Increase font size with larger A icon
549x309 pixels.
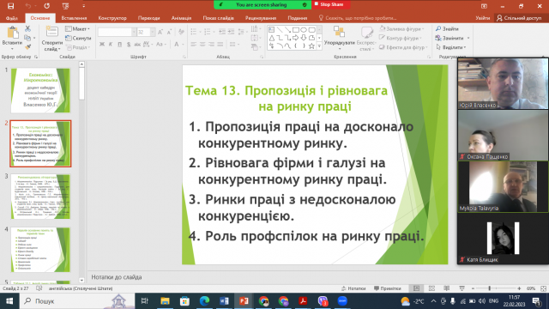pos(160,33)
